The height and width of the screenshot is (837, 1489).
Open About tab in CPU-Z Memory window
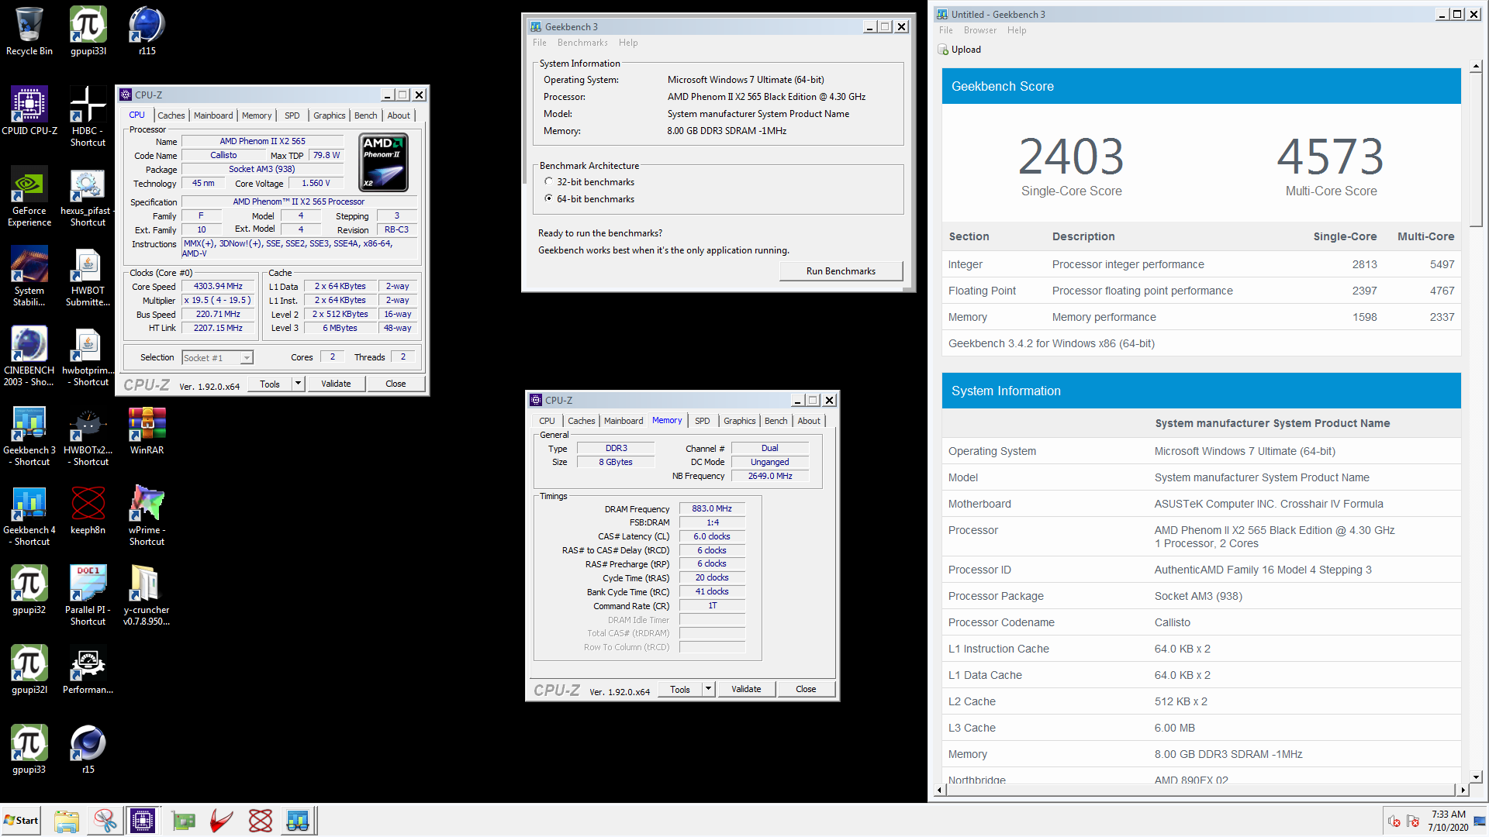(x=809, y=421)
